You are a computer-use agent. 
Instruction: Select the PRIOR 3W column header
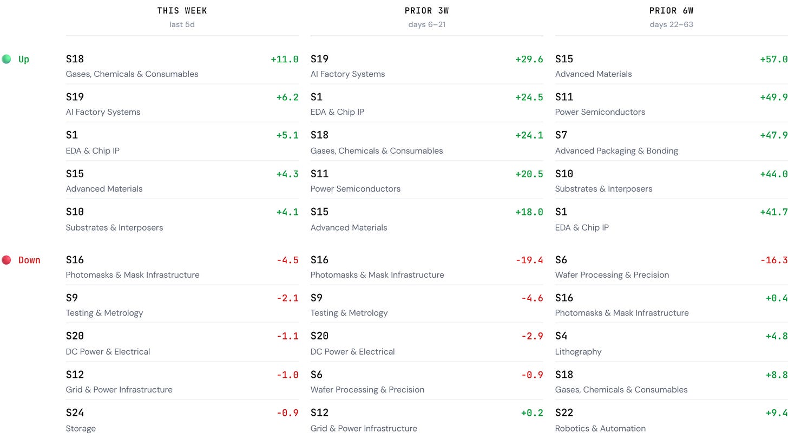(x=426, y=11)
